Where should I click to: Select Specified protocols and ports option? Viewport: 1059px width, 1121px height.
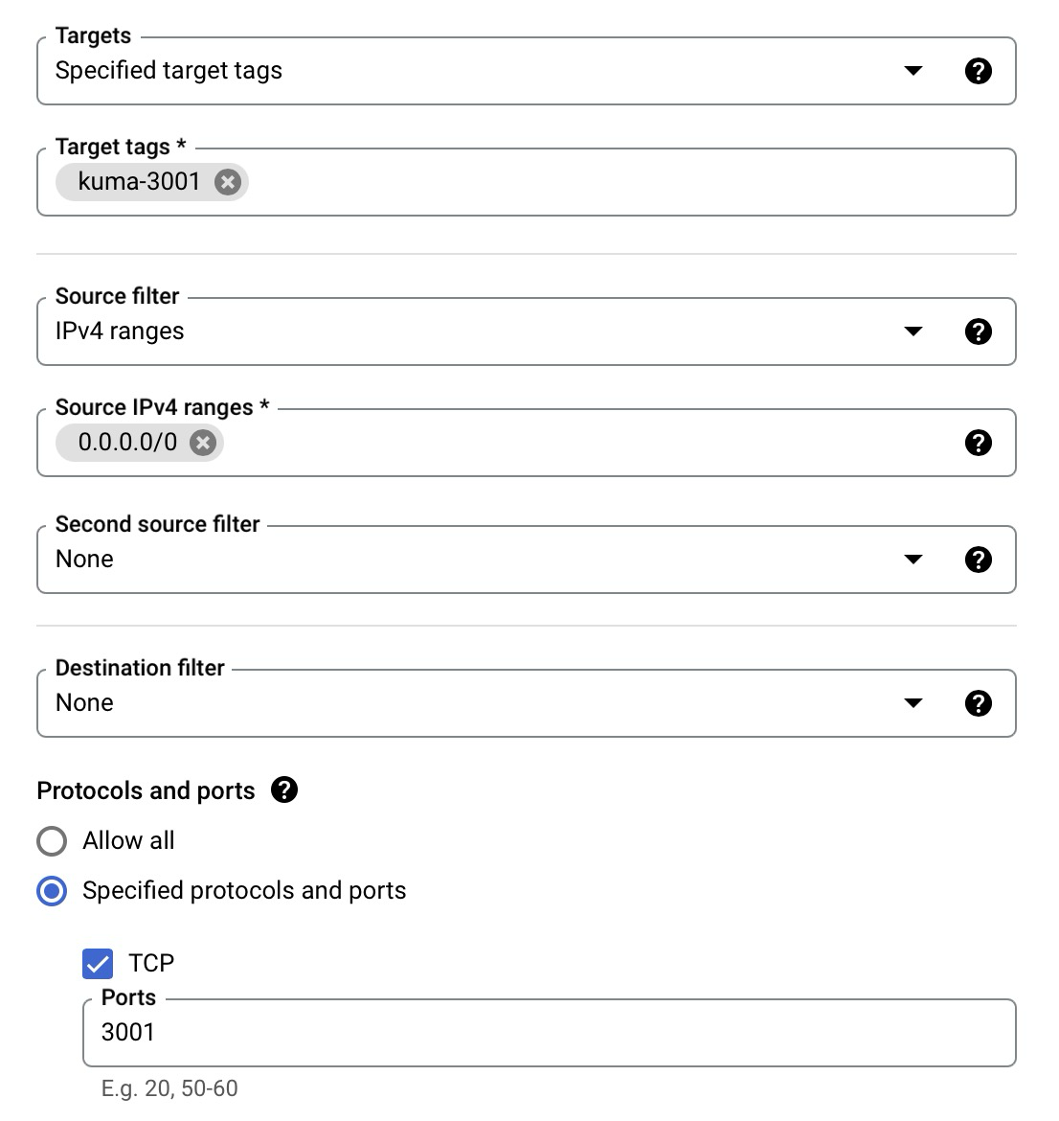[53, 890]
